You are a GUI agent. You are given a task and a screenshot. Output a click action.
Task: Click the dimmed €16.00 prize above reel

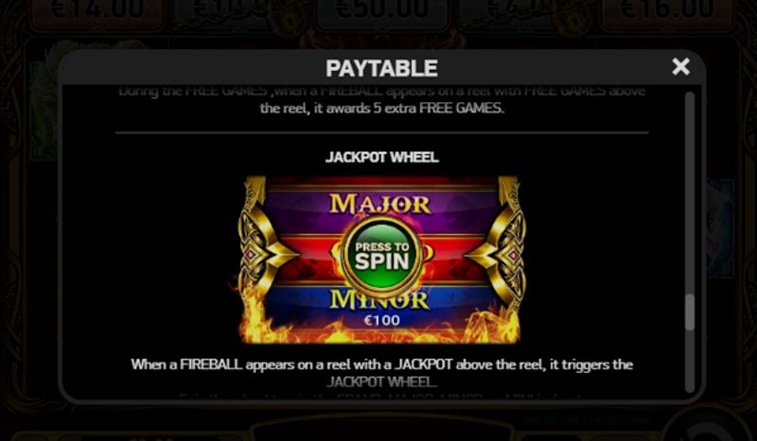pos(666,10)
